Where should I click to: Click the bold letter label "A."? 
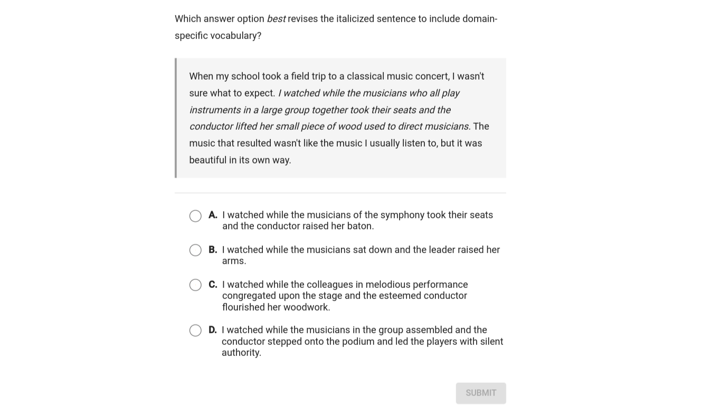pos(213,215)
